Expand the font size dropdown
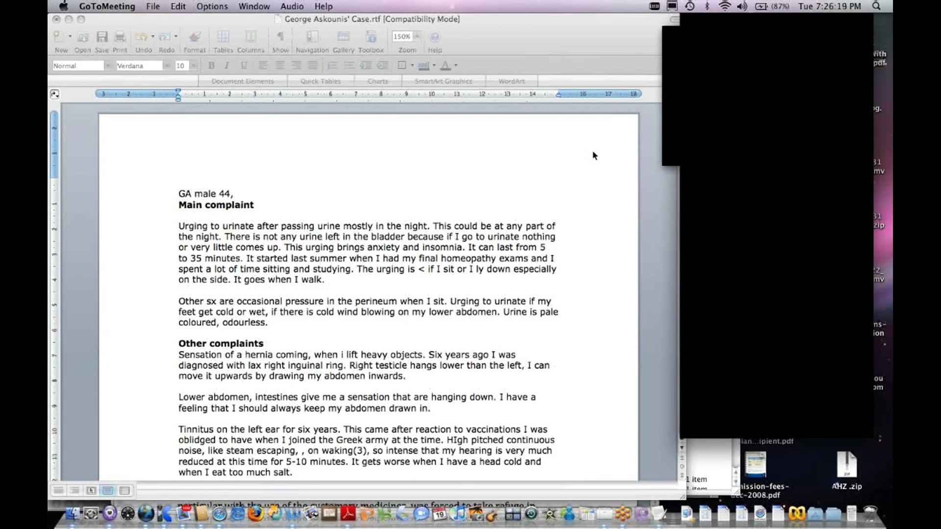Viewport: 941px width, 529px height. tap(194, 65)
